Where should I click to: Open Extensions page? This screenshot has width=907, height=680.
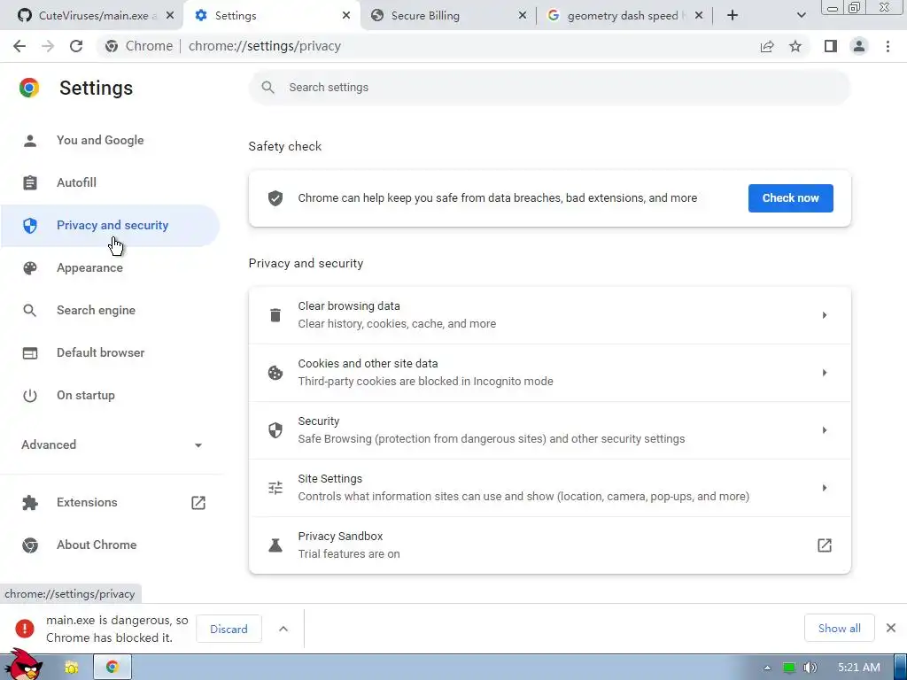pyautogui.click(x=110, y=503)
